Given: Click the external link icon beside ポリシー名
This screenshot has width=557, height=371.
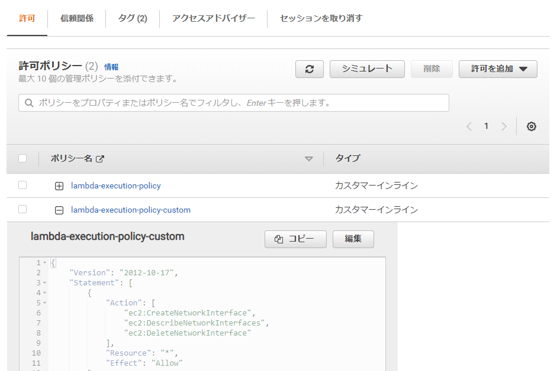Looking at the screenshot, I should point(100,159).
